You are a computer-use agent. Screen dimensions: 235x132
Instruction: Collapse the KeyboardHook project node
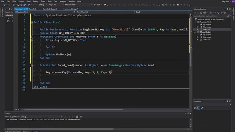[x=195, y=22]
